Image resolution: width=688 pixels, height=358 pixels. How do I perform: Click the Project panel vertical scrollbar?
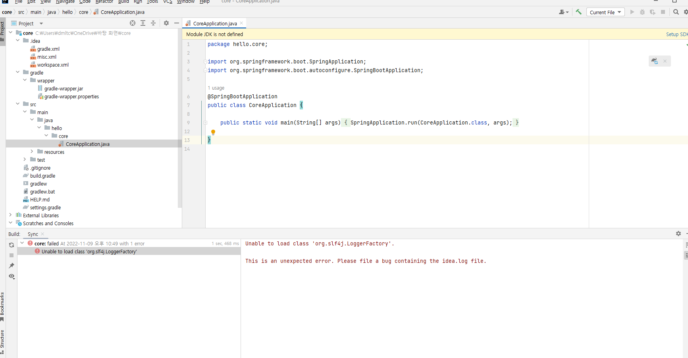180,119
